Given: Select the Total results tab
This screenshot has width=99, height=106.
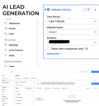Looking at the screenshot, I should (x=47, y=88).
